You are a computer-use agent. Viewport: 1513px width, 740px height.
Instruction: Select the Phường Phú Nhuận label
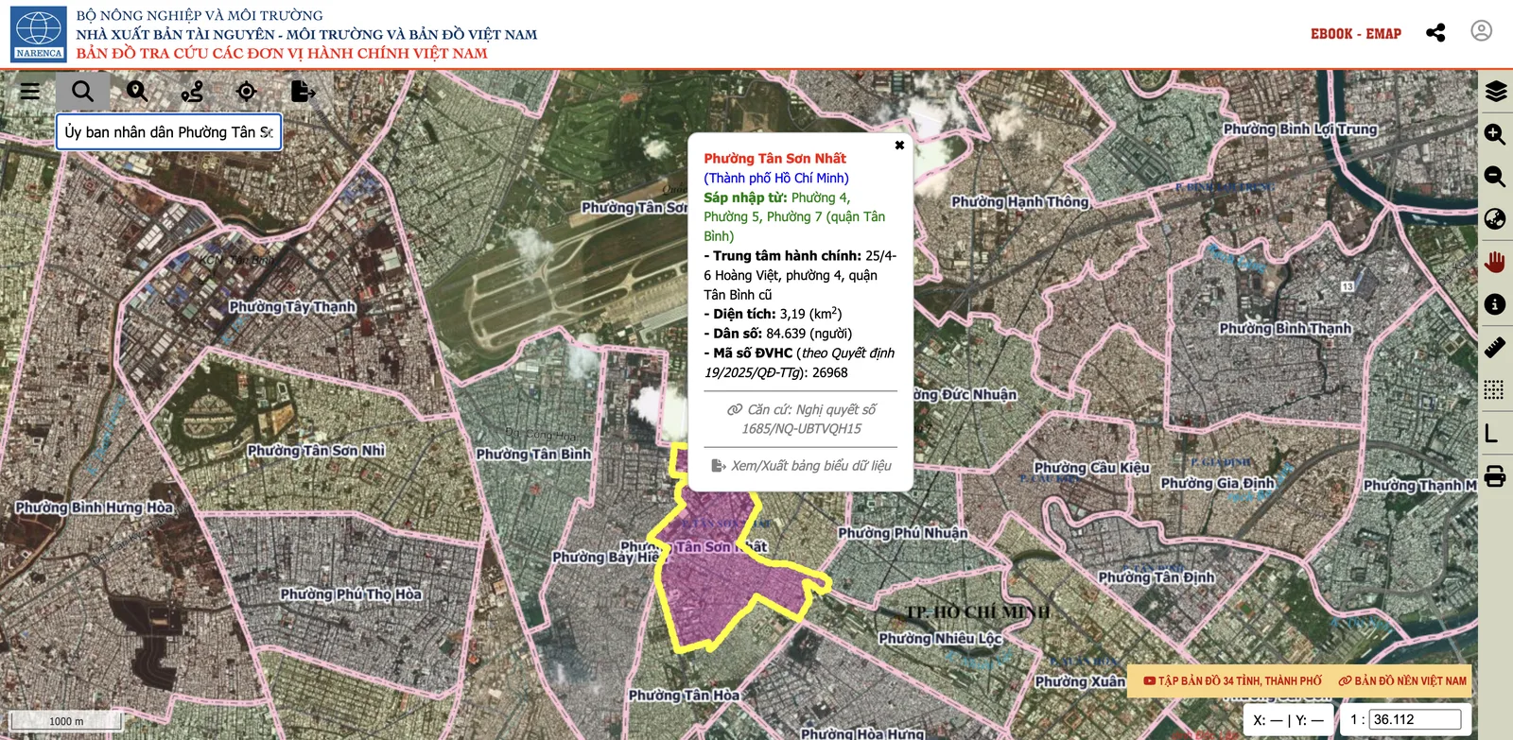pyautogui.click(x=903, y=533)
